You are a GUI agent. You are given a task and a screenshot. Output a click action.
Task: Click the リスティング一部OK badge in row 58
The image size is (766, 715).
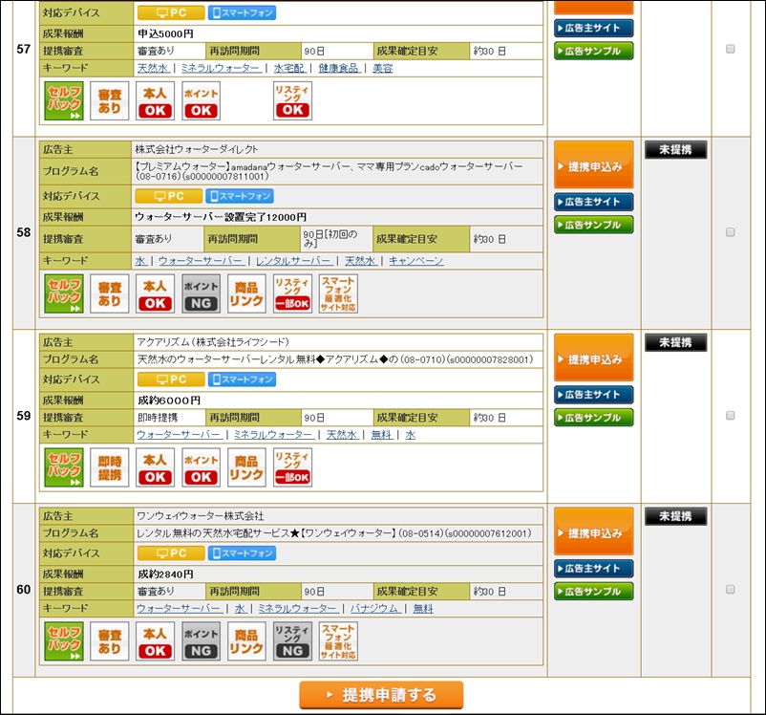point(292,293)
